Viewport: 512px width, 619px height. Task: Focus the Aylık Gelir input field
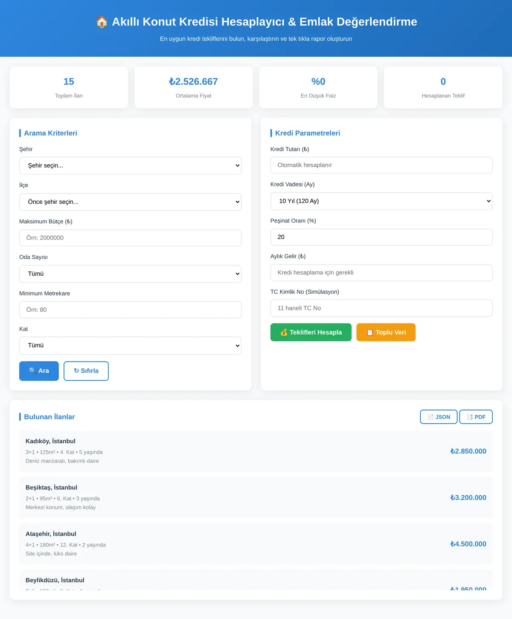point(381,272)
